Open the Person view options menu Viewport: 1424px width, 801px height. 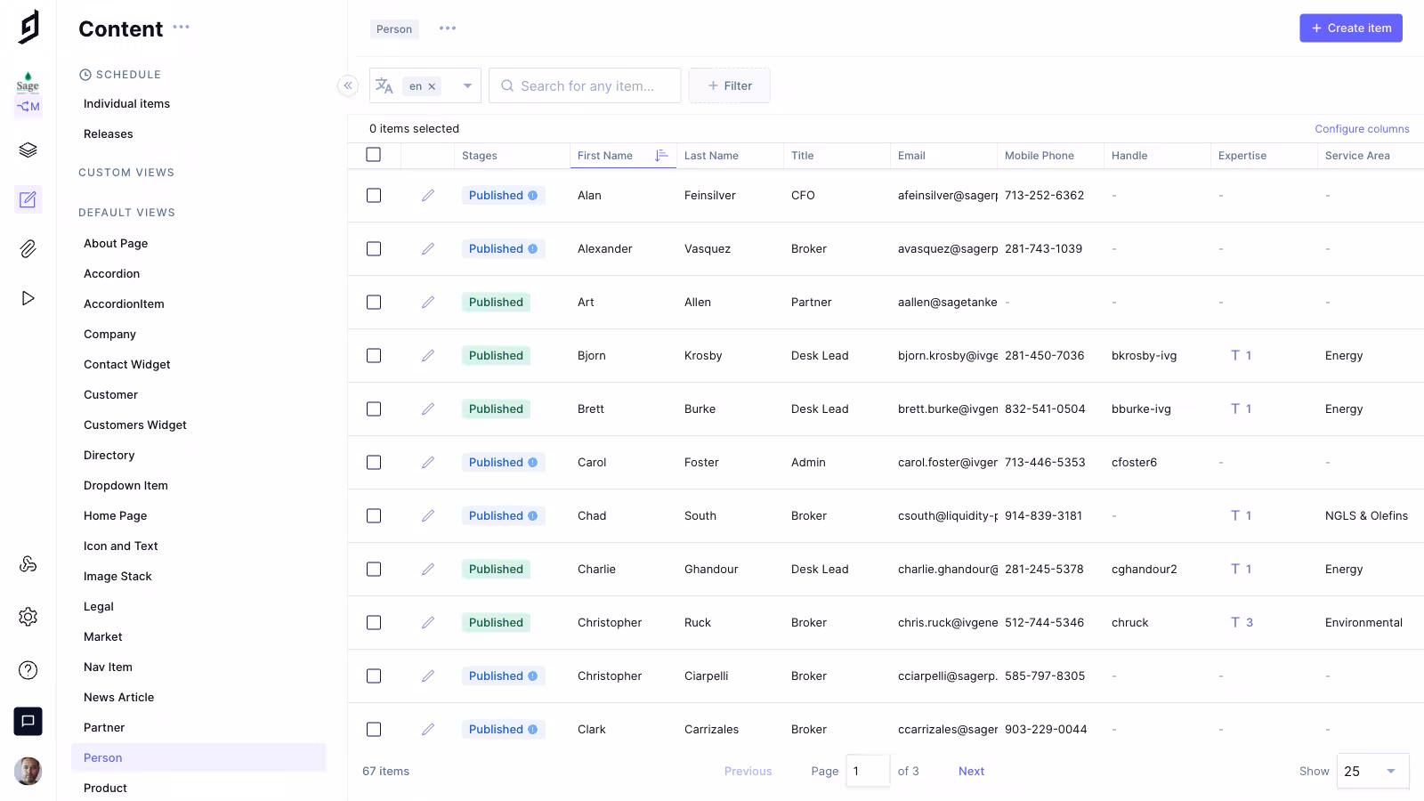(448, 28)
